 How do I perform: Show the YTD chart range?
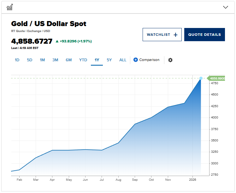83,60
